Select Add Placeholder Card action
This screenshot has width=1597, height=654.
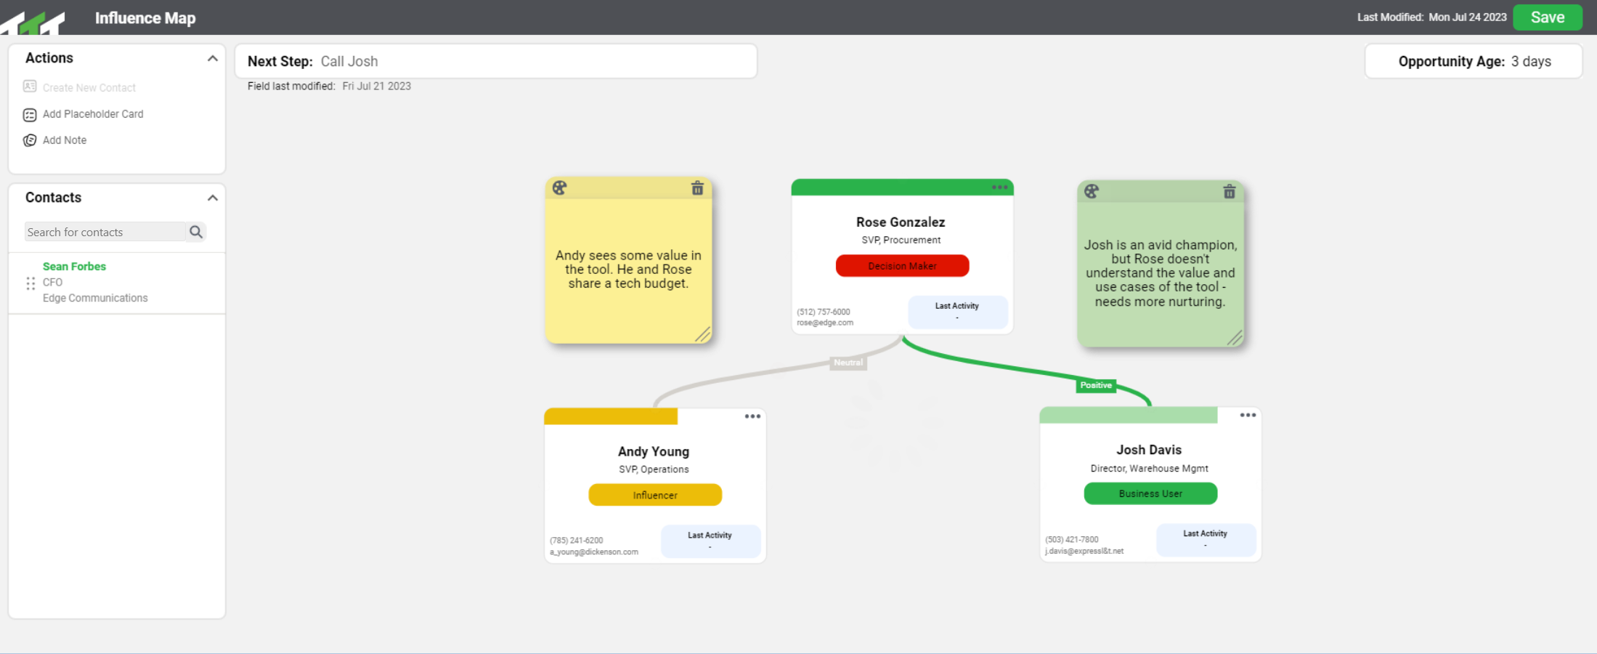(93, 114)
